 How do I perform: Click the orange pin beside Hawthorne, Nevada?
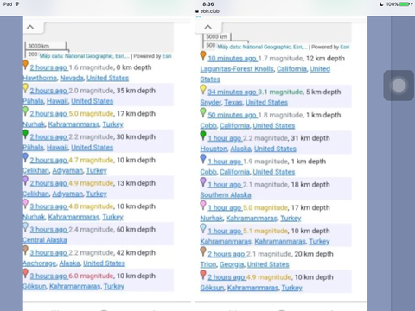coord(25,65)
